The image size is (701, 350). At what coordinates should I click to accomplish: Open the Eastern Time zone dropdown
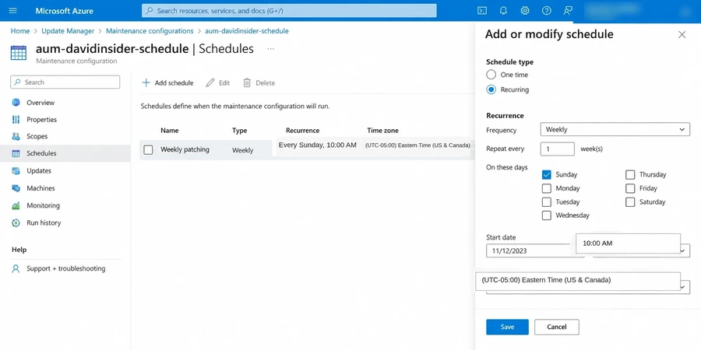click(x=578, y=280)
